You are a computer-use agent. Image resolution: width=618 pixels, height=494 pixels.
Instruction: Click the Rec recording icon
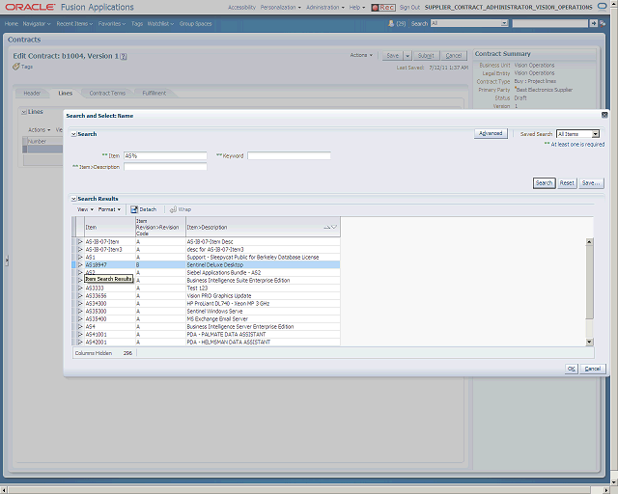pyautogui.click(x=383, y=8)
